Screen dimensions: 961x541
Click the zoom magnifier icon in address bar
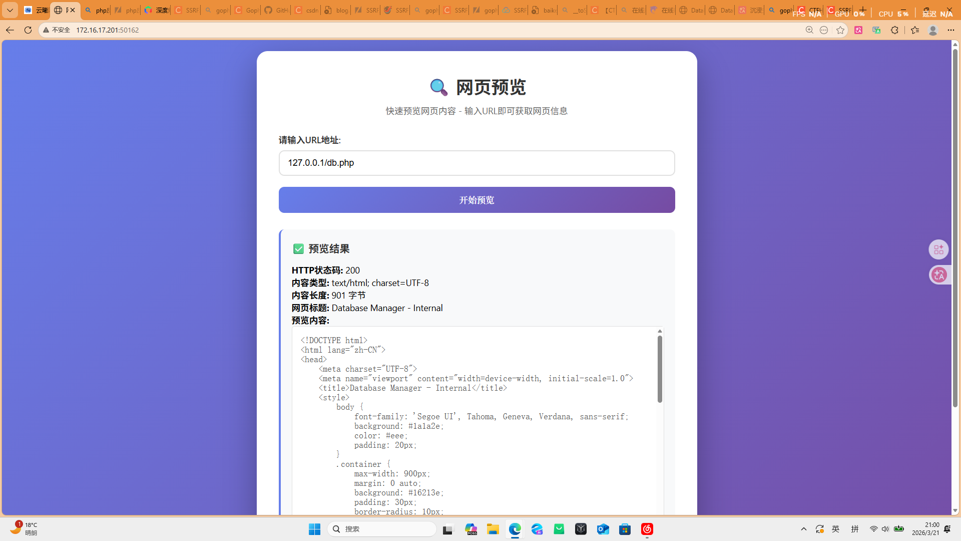point(809,30)
